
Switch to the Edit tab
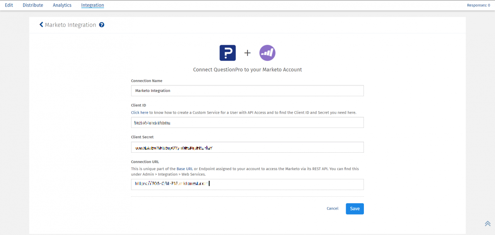click(9, 5)
